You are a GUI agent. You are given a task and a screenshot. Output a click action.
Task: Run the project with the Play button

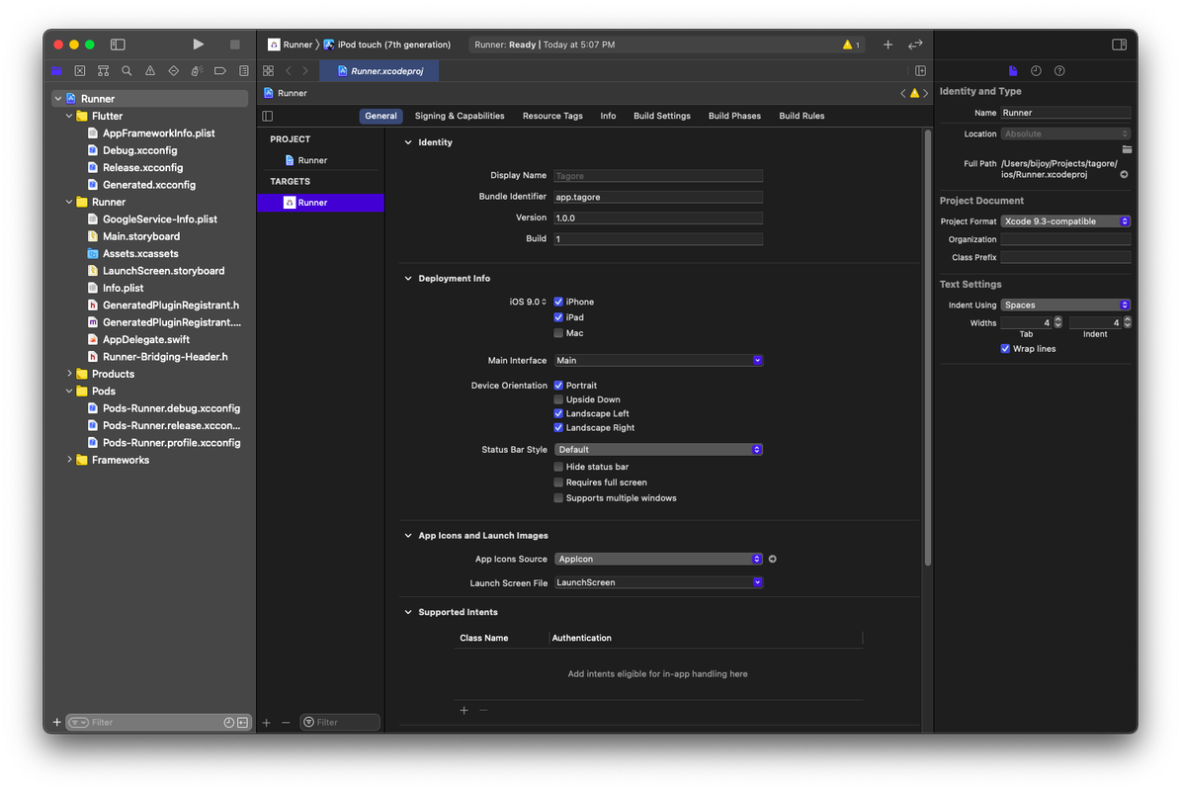pyautogui.click(x=198, y=44)
